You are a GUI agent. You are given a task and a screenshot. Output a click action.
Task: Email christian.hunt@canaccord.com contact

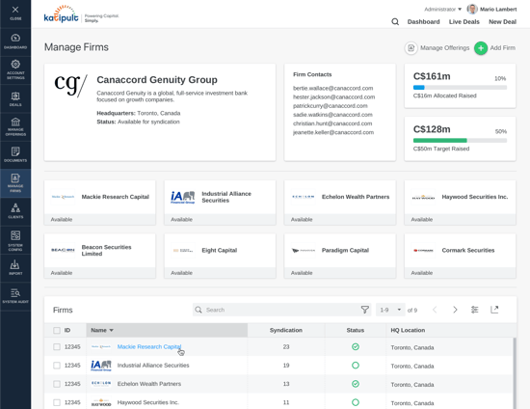pyautogui.click(x=332, y=123)
